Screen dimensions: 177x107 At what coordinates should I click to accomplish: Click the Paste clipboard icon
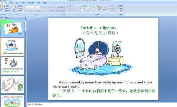point(1,7)
